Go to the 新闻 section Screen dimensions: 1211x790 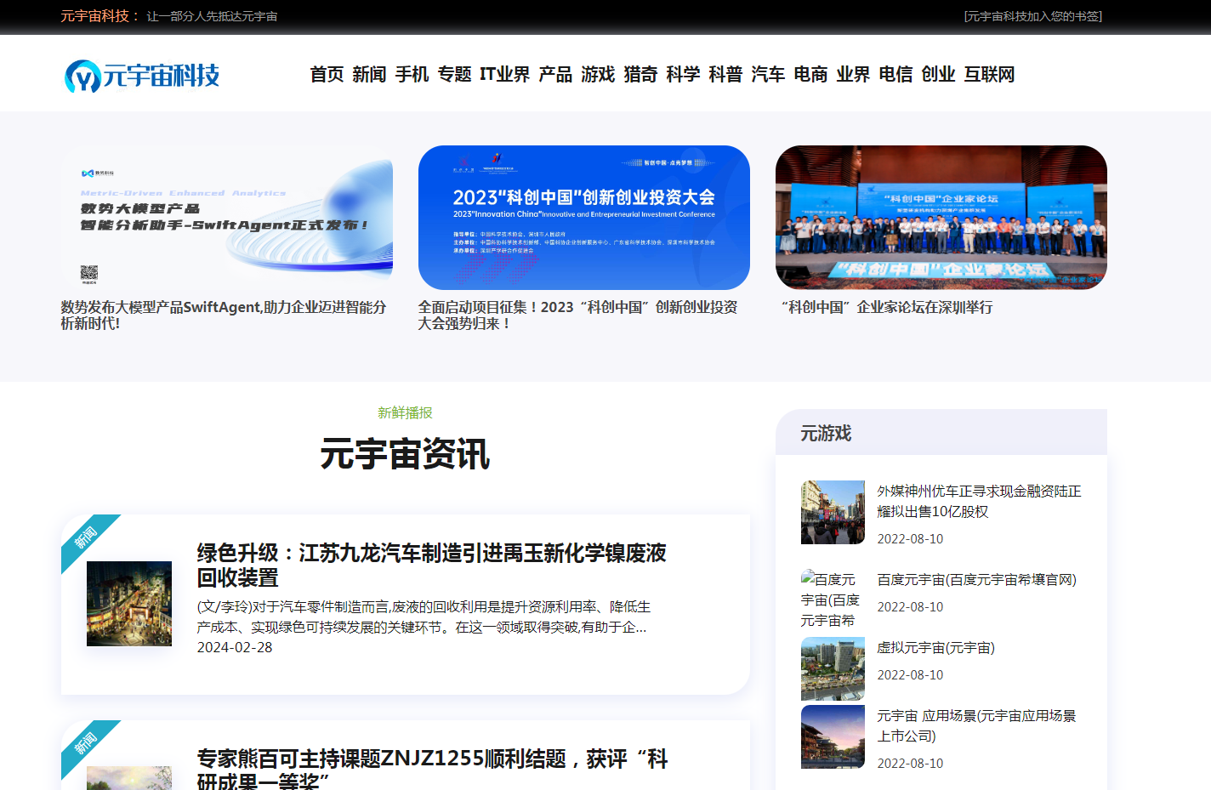(x=369, y=75)
